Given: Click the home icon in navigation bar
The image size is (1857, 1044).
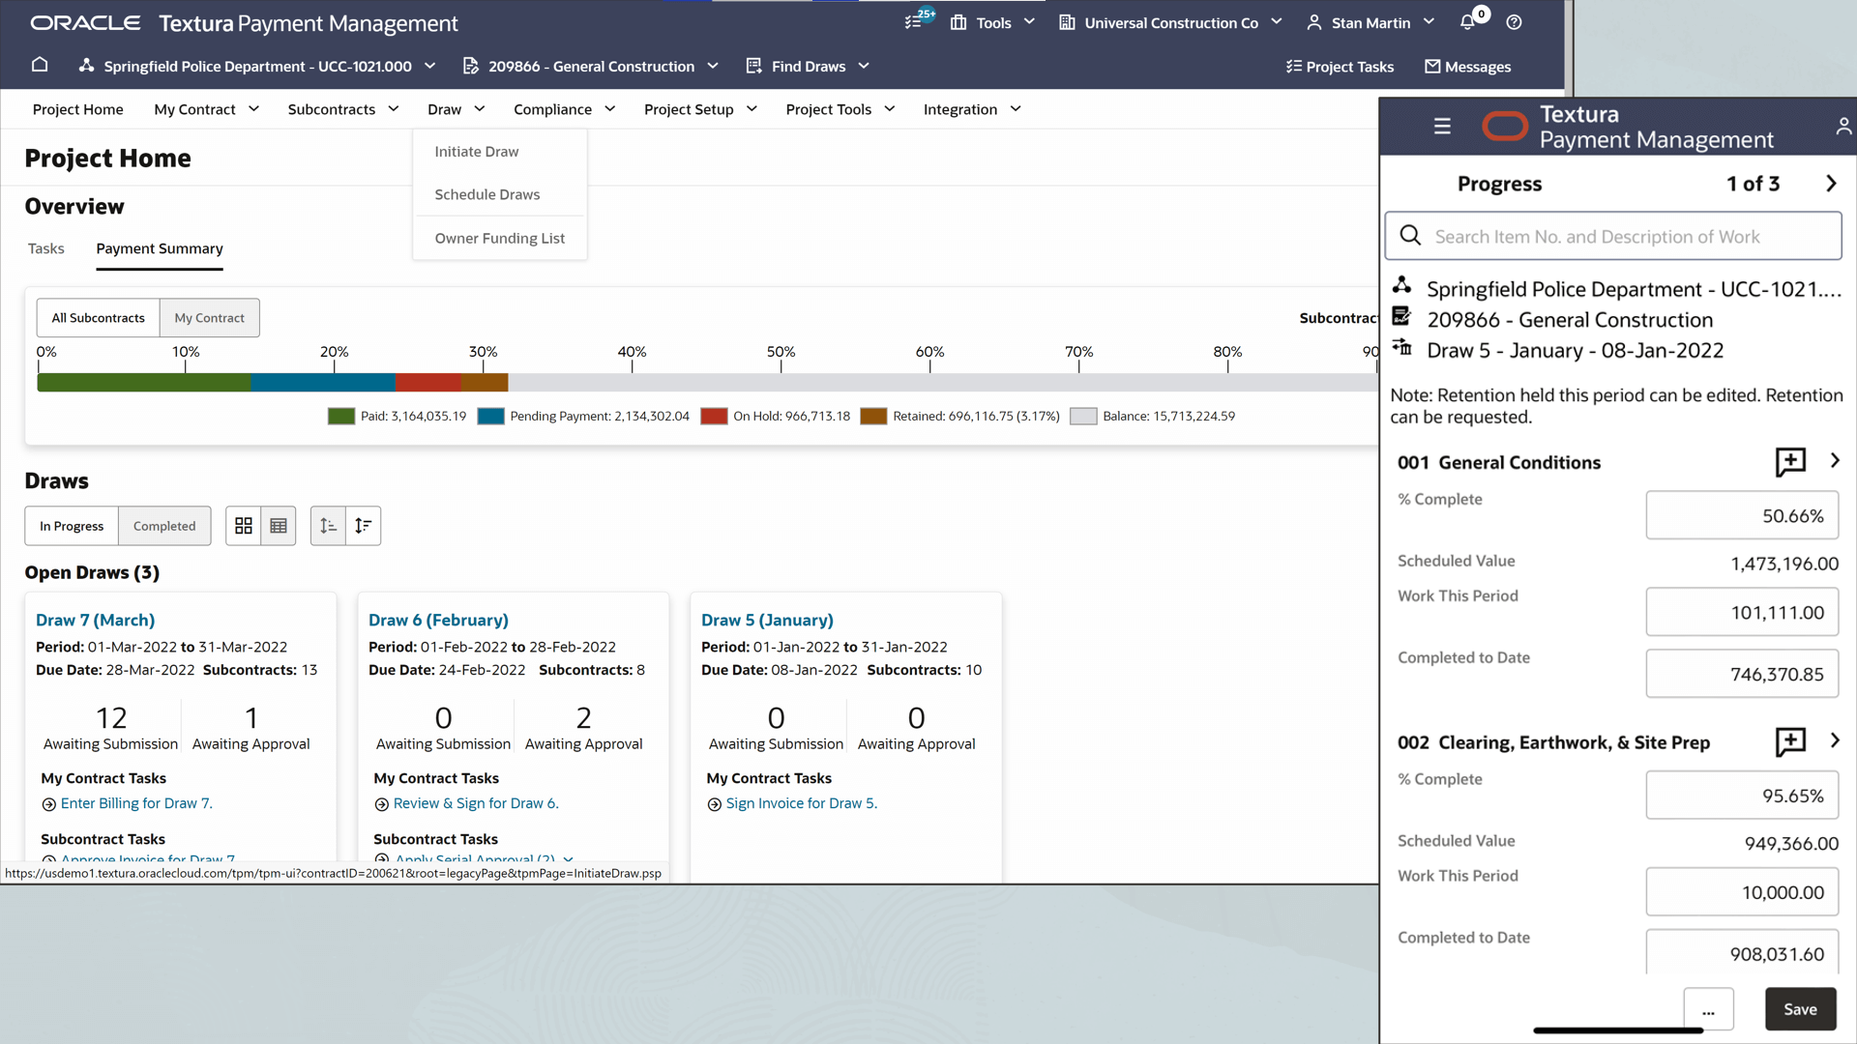Looking at the screenshot, I should click(x=40, y=66).
